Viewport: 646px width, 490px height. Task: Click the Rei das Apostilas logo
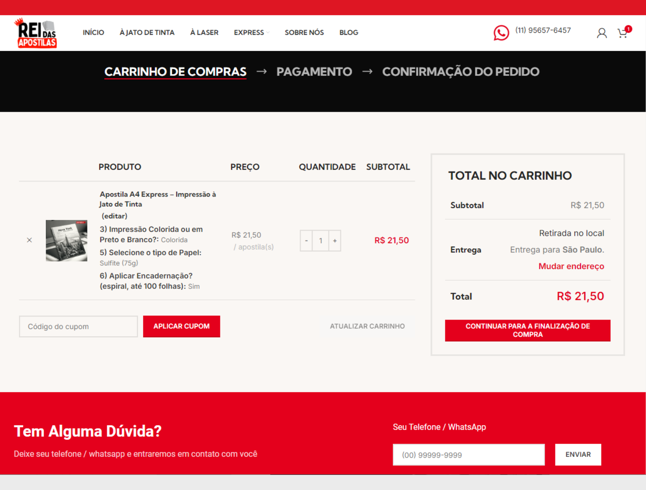coord(36,33)
